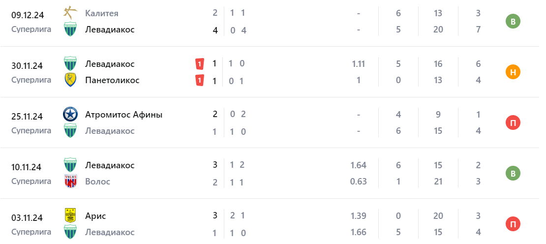
Task: Click the Панетоликос team crest
Action: 70,80
